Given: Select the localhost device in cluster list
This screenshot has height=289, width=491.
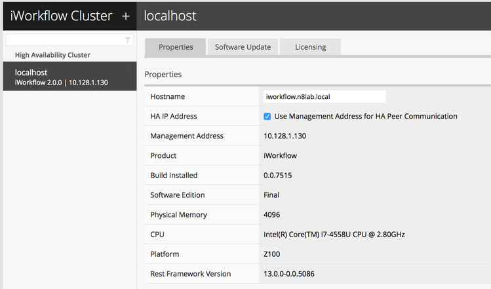Looking at the screenshot, I should pyautogui.click(x=68, y=77).
